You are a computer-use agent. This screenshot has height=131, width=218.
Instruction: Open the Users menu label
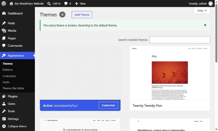11,104
